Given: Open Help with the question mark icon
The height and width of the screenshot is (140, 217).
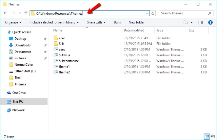Looking at the screenshot, I should tap(210, 22).
